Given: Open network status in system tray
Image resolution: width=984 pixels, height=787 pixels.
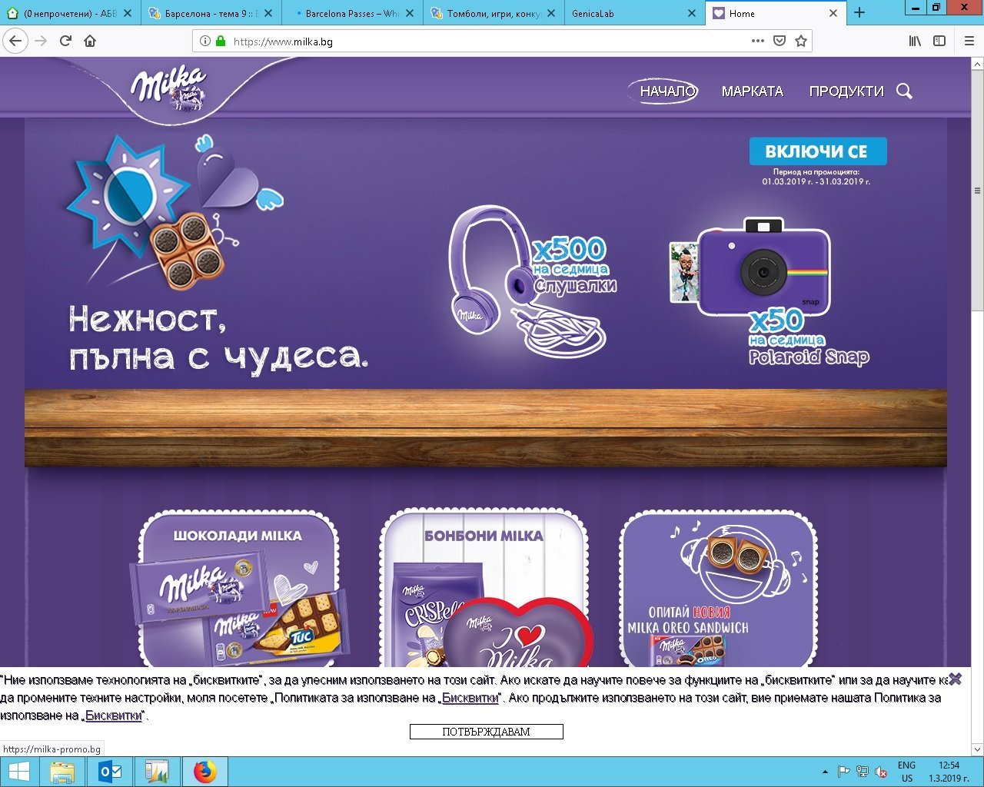Looking at the screenshot, I should [x=863, y=772].
